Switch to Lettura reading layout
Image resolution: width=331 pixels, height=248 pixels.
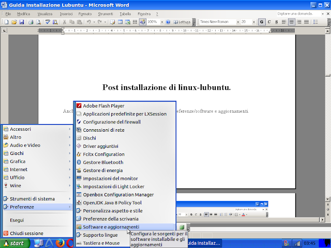tap(182, 22)
